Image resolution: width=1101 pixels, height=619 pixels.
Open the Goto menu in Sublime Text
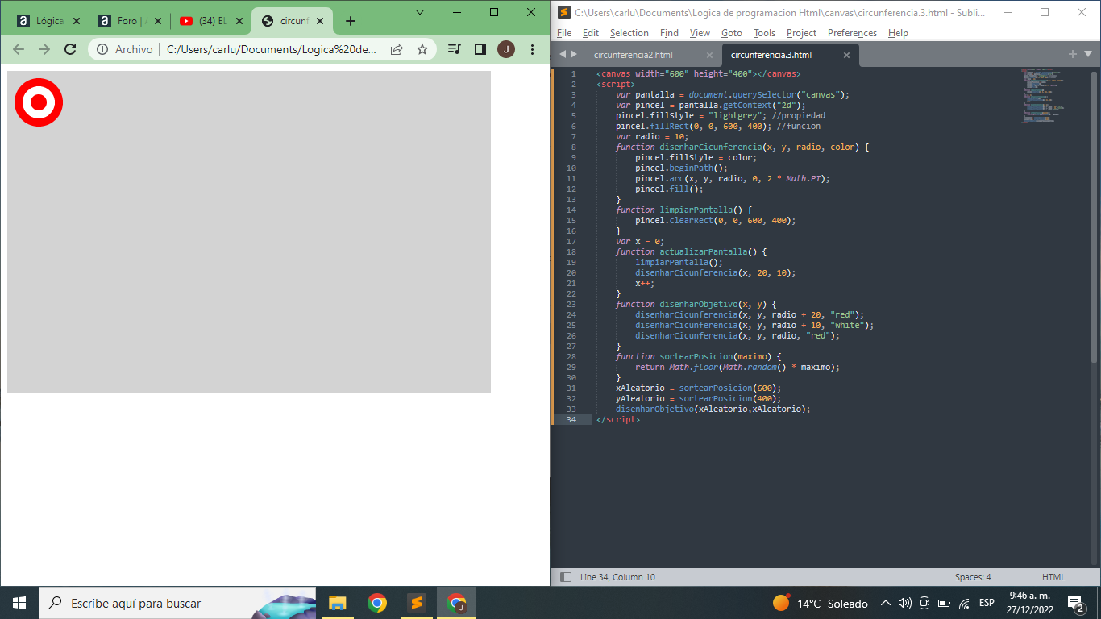(x=731, y=33)
